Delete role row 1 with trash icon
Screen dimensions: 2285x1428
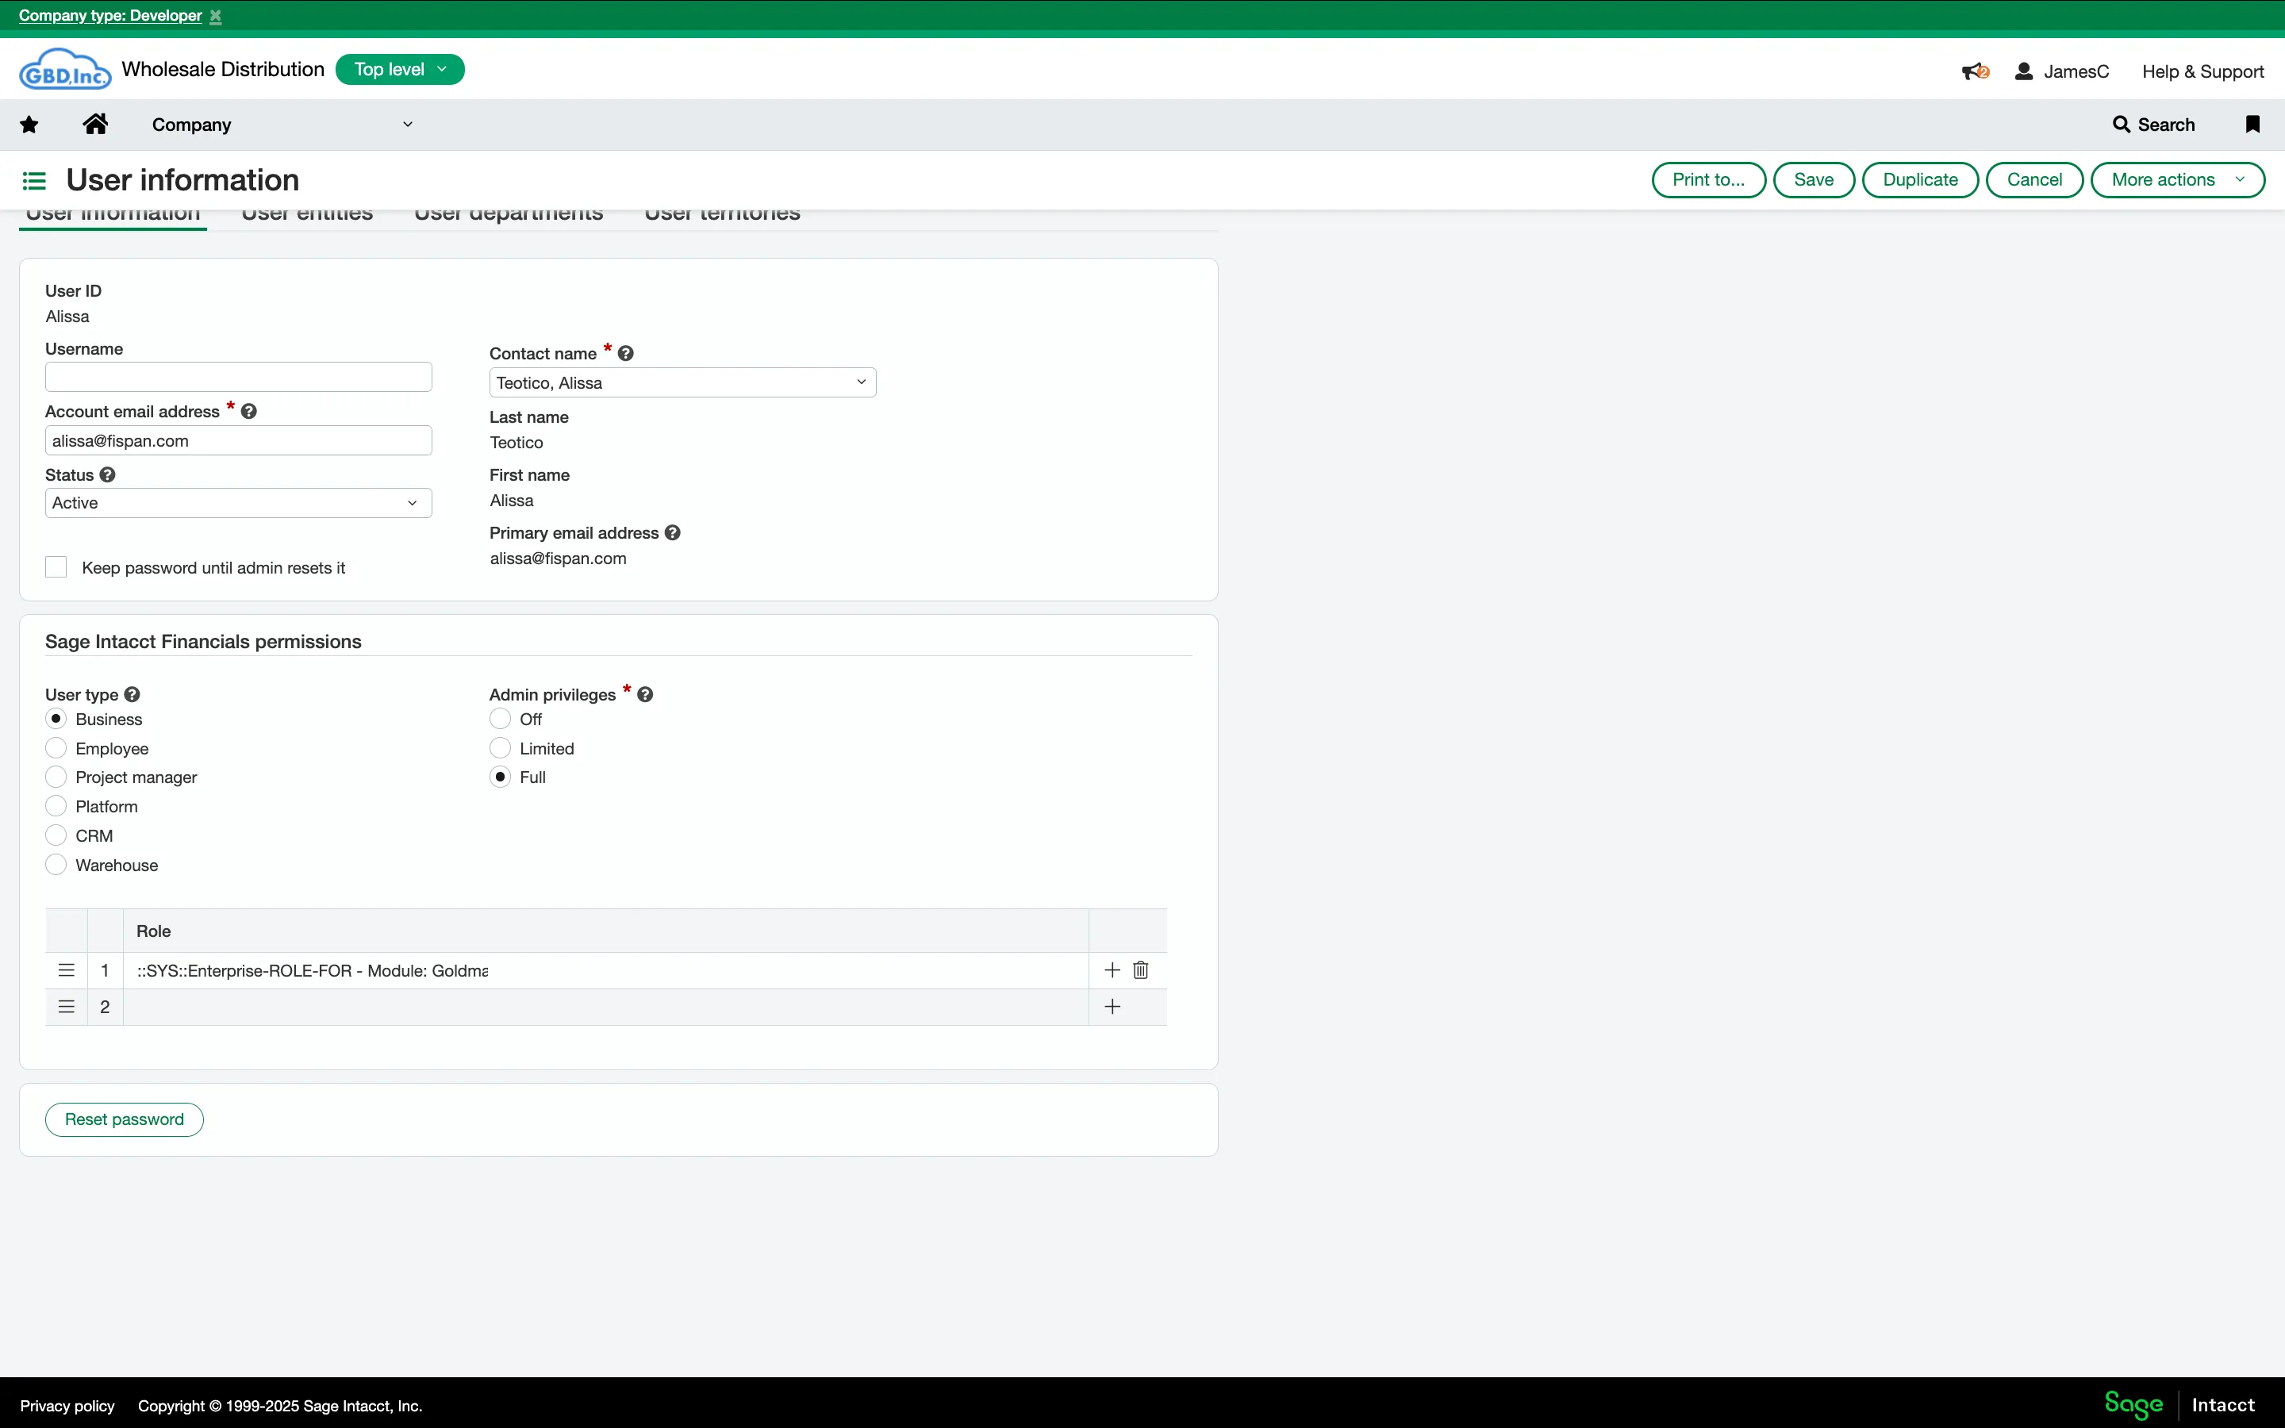1141,970
